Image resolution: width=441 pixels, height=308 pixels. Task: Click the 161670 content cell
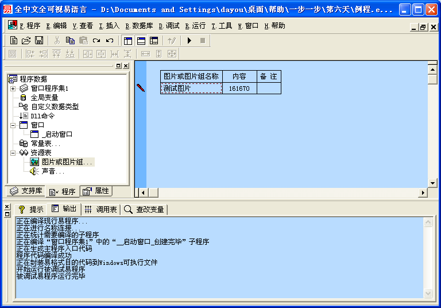click(239, 88)
